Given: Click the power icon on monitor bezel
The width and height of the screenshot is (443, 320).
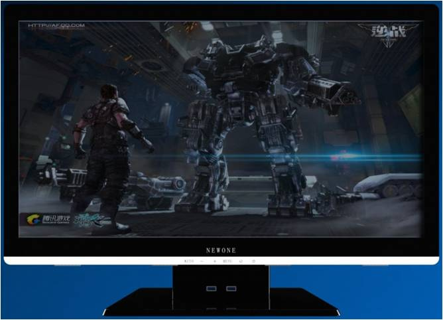Looking at the screenshot, I should [254, 261].
